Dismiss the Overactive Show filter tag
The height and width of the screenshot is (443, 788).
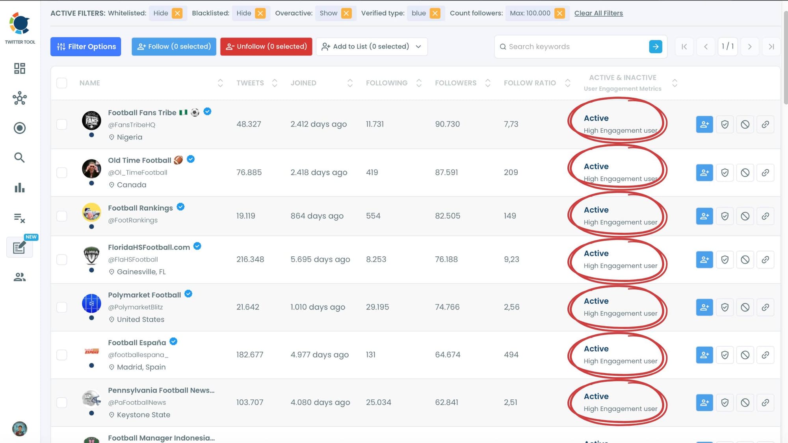346,13
